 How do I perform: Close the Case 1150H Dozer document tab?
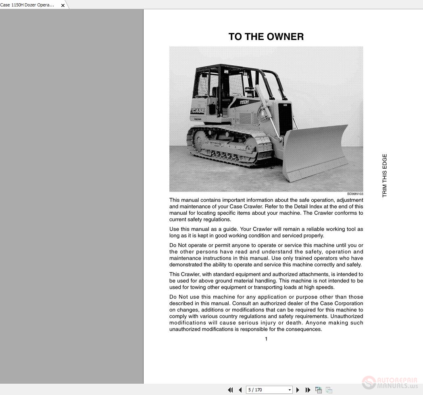[x=63, y=5]
